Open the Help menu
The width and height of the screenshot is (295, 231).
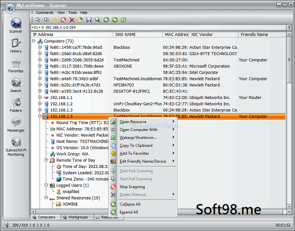tap(84, 12)
